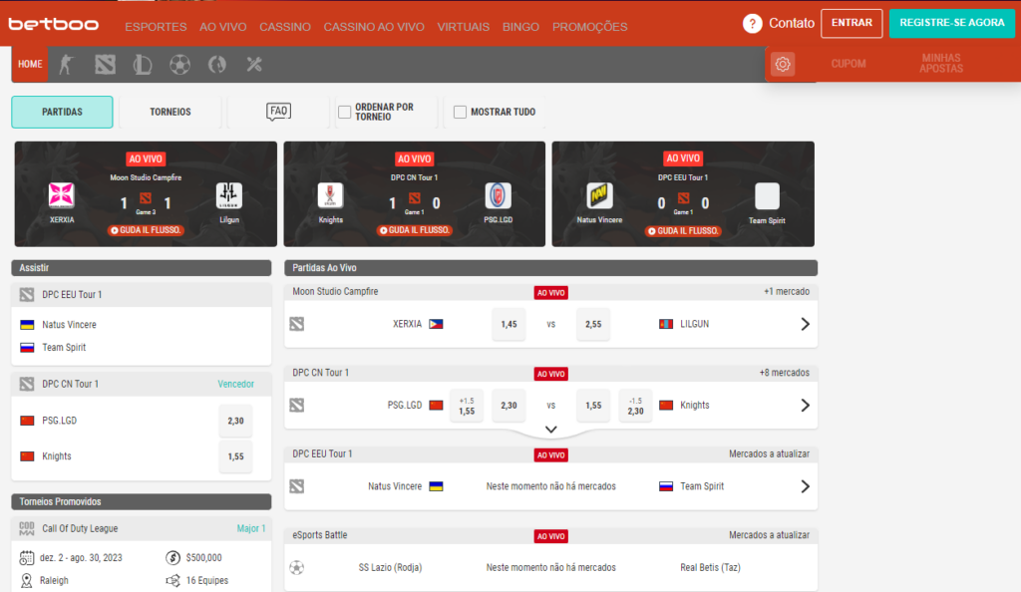
Task: Open the FAQ speech bubble
Action: click(x=278, y=112)
